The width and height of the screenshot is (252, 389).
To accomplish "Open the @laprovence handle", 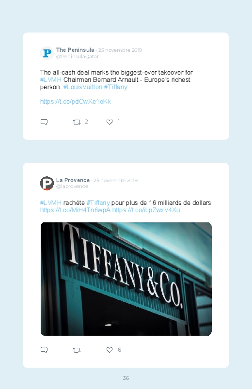I will [72, 187].
